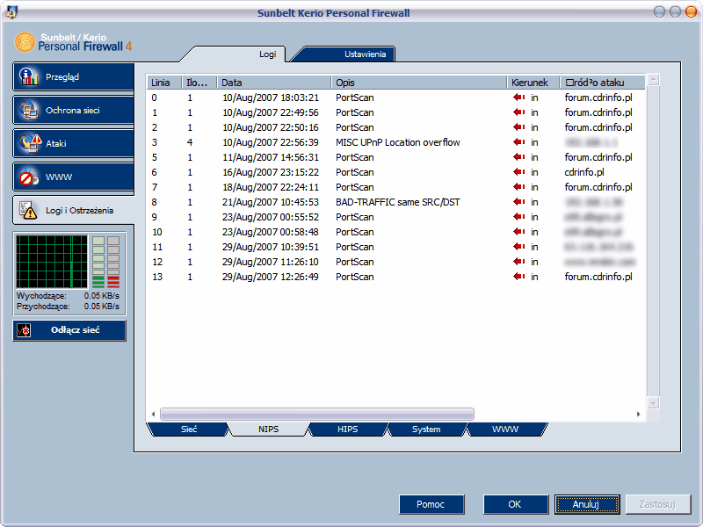Open the Przegląd section
The height and width of the screenshot is (527, 703).
point(74,76)
